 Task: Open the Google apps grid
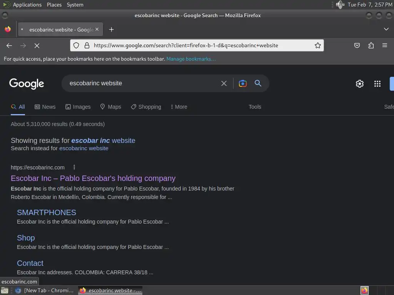tap(377, 83)
